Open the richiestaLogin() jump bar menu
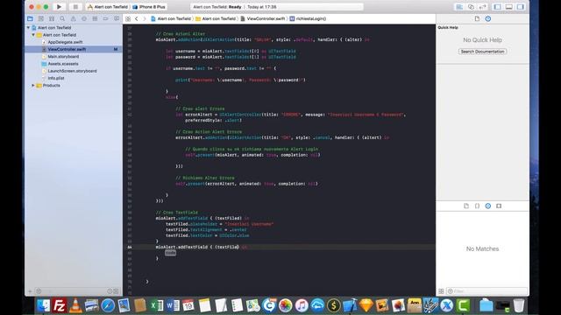 308,18
